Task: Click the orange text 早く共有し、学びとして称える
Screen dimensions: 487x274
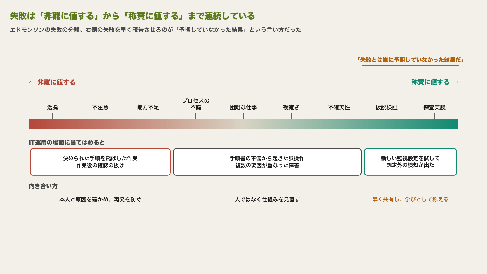Action: [410, 199]
